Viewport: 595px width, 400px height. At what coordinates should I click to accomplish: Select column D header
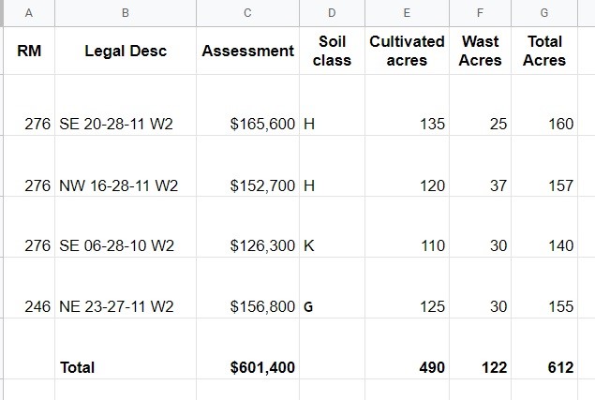[x=332, y=13]
